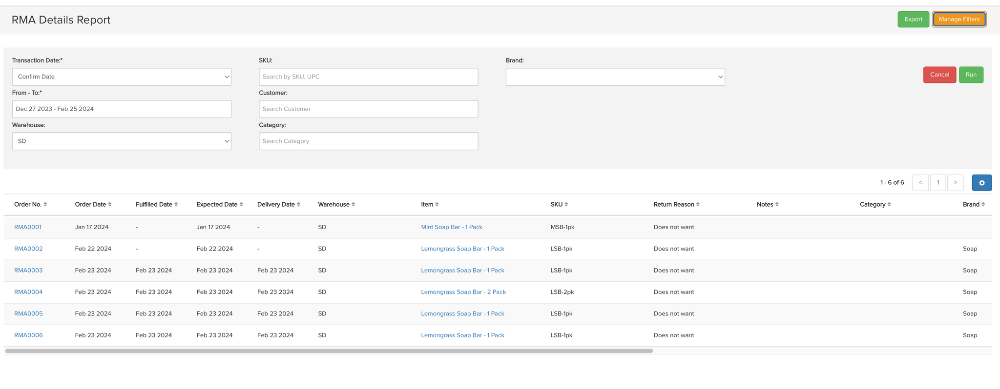Sort by Expected Date column
The width and height of the screenshot is (1000, 389).
click(x=219, y=205)
